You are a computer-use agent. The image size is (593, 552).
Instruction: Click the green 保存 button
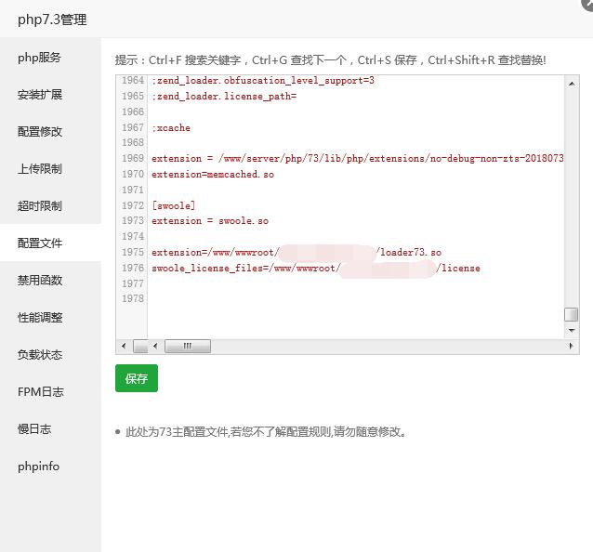137,378
